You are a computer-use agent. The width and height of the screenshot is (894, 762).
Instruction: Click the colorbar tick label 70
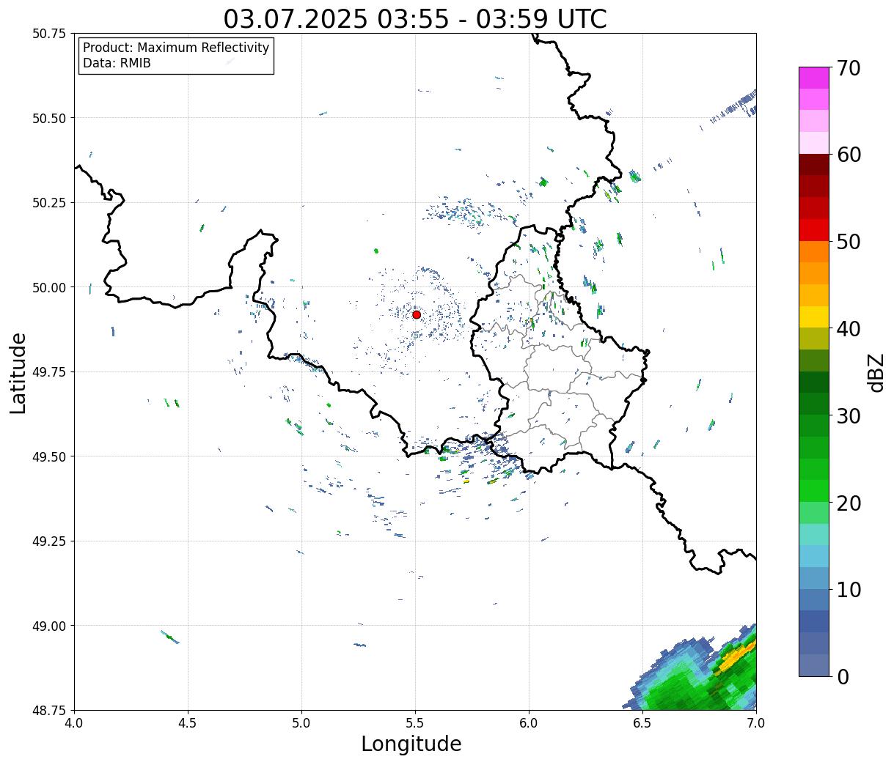pos(848,67)
